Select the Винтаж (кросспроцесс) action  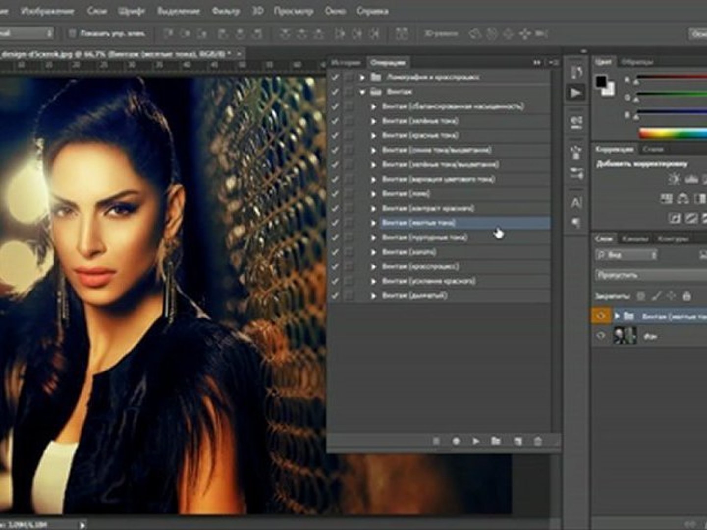tap(420, 266)
